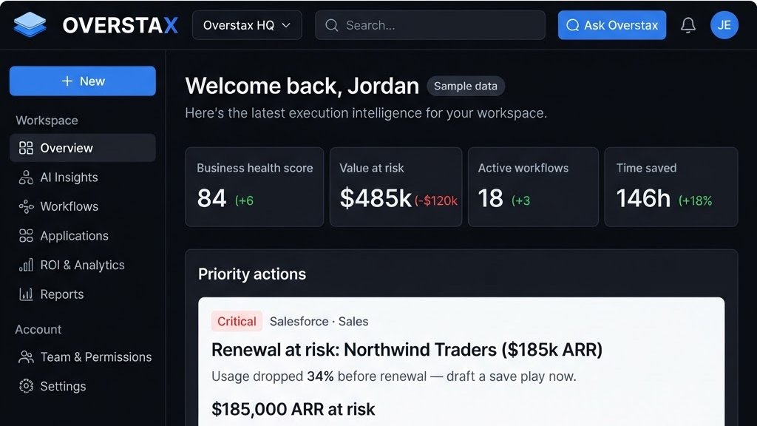This screenshot has height=426, width=757.
Task: Click the ROI & Analytics bar chart icon
Action: 26,265
